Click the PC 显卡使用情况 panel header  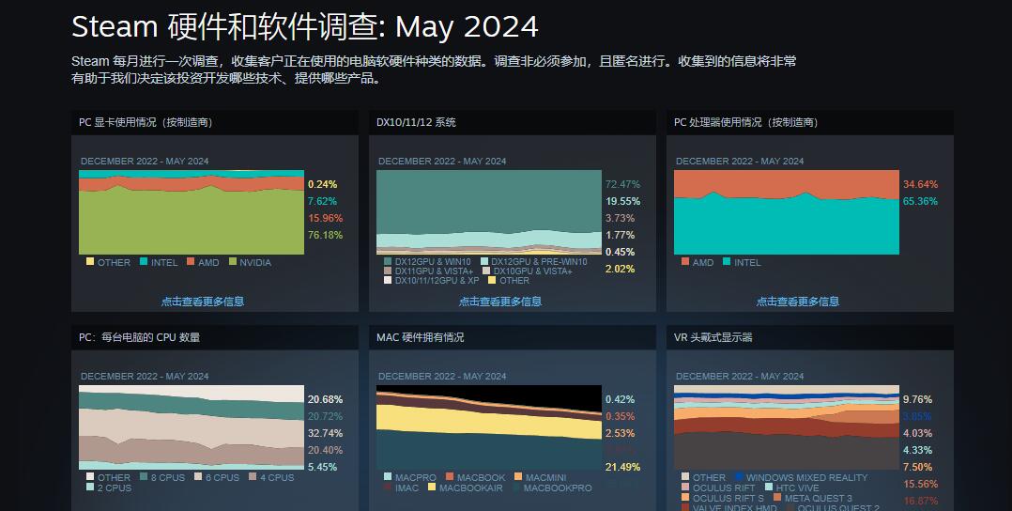click(x=146, y=122)
